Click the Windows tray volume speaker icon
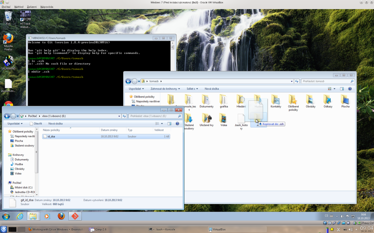This screenshot has height=233, width=374. click(342, 216)
